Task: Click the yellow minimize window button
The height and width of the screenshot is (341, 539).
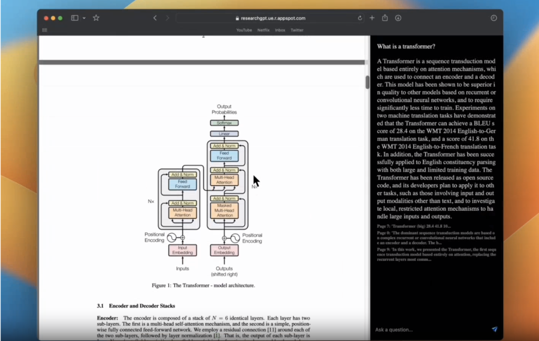Action: click(53, 18)
